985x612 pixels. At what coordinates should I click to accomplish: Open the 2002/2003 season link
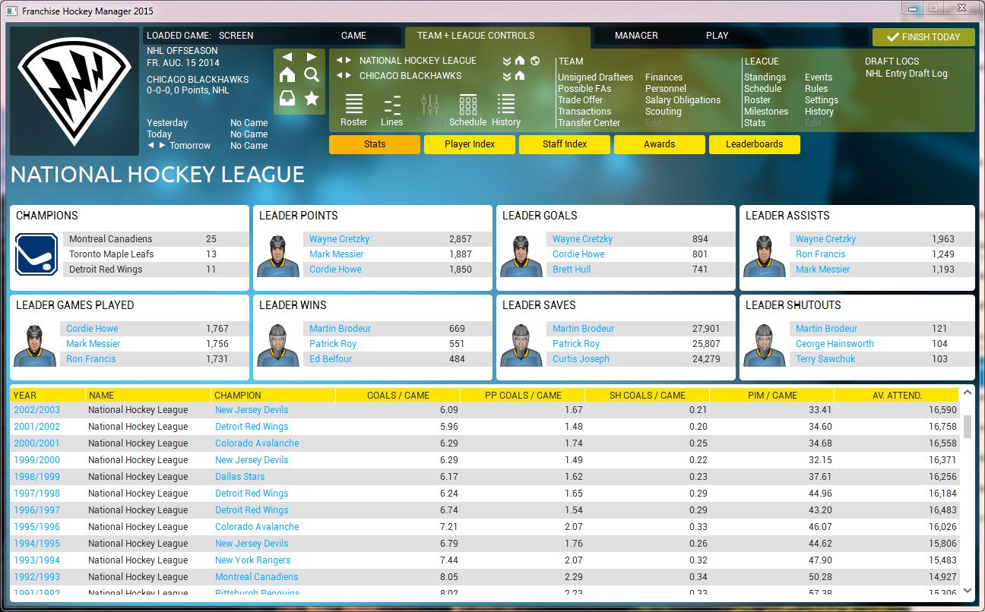(x=36, y=410)
